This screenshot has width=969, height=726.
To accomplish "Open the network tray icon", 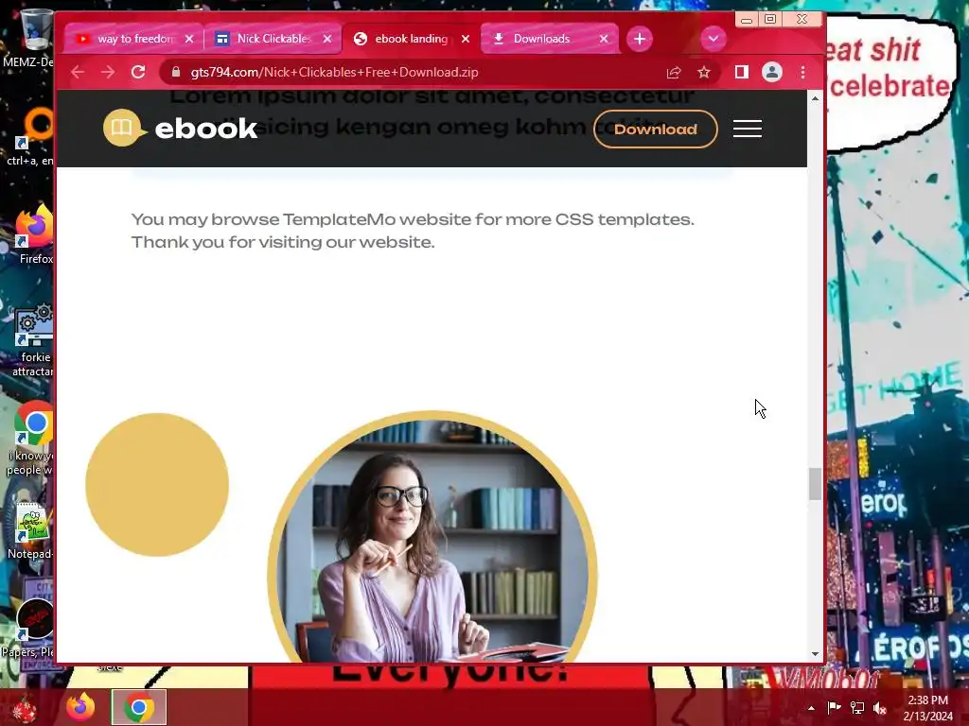I will click(857, 708).
